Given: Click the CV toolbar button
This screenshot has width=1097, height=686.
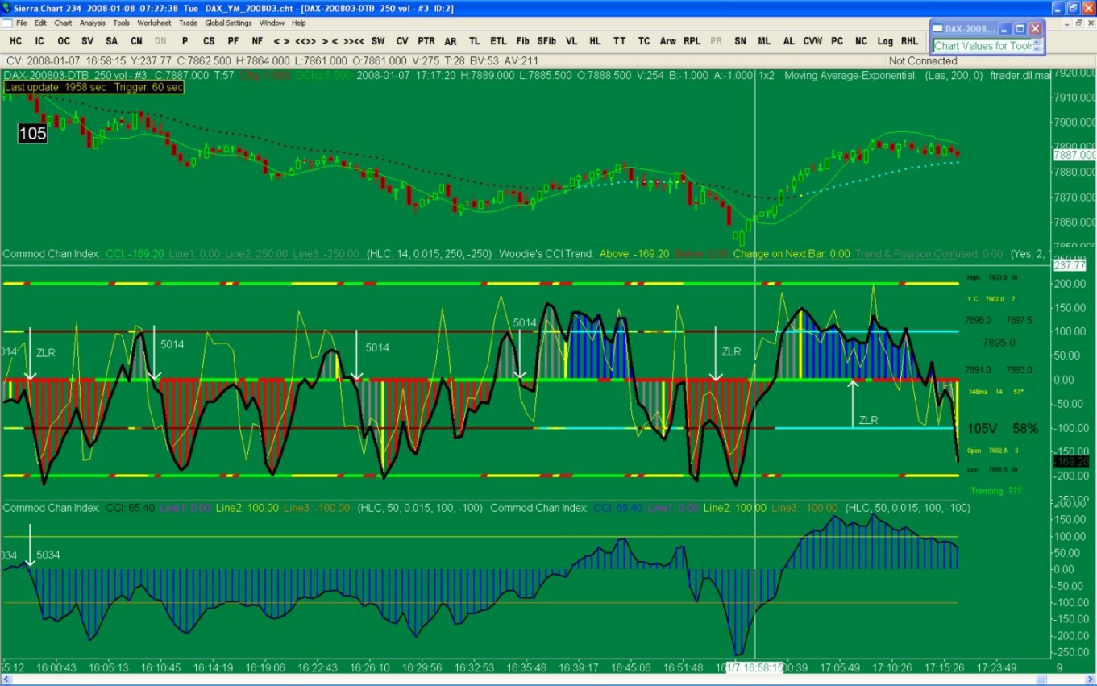Looking at the screenshot, I should tap(402, 41).
